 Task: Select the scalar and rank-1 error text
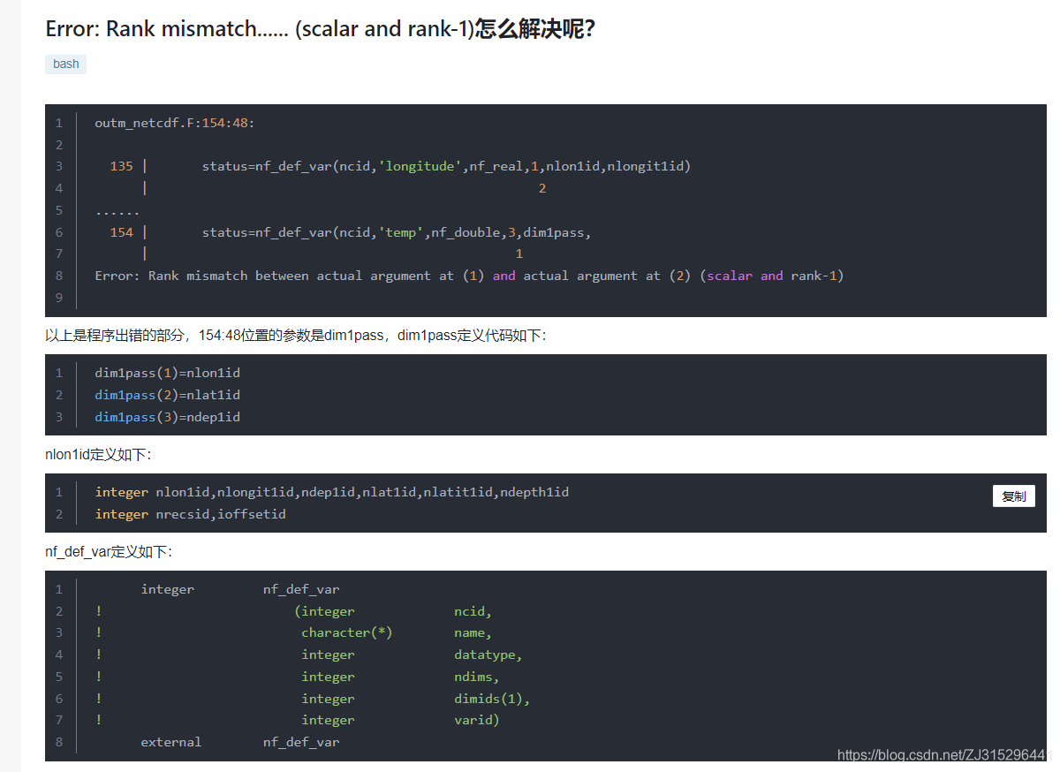pos(776,275)
